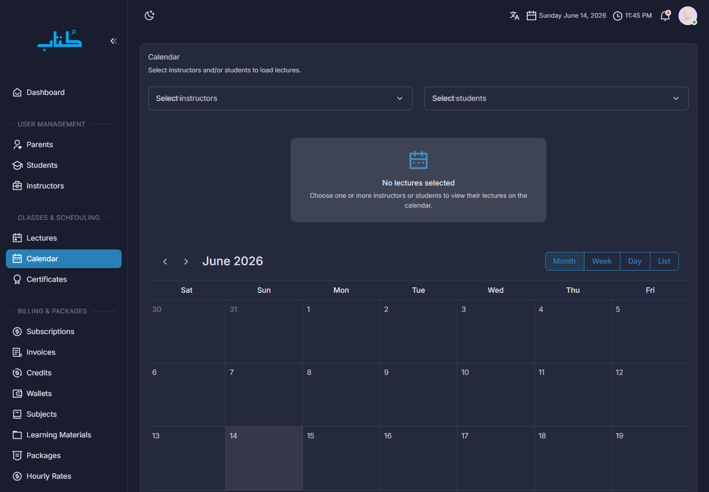Click the Parents icon in sidebar

[17, 145]
